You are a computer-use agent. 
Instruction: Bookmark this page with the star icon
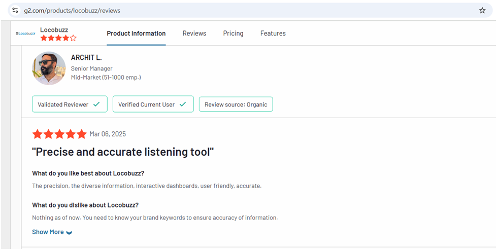coord(482,11)
